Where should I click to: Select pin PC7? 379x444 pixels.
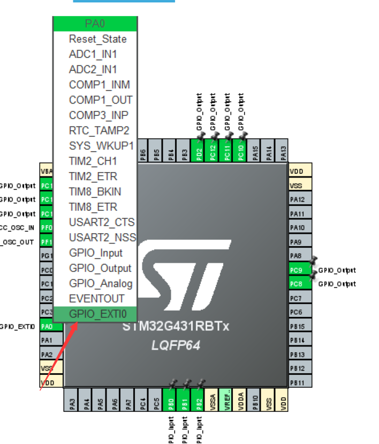300,297
